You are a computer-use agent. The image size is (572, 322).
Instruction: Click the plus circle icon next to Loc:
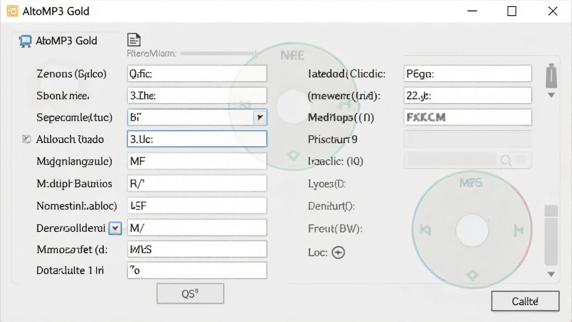(338, 252)
